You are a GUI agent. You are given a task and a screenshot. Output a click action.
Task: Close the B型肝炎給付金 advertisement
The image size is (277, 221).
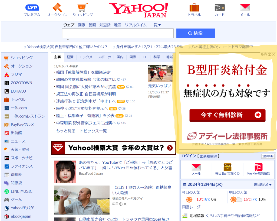(274, 54)
